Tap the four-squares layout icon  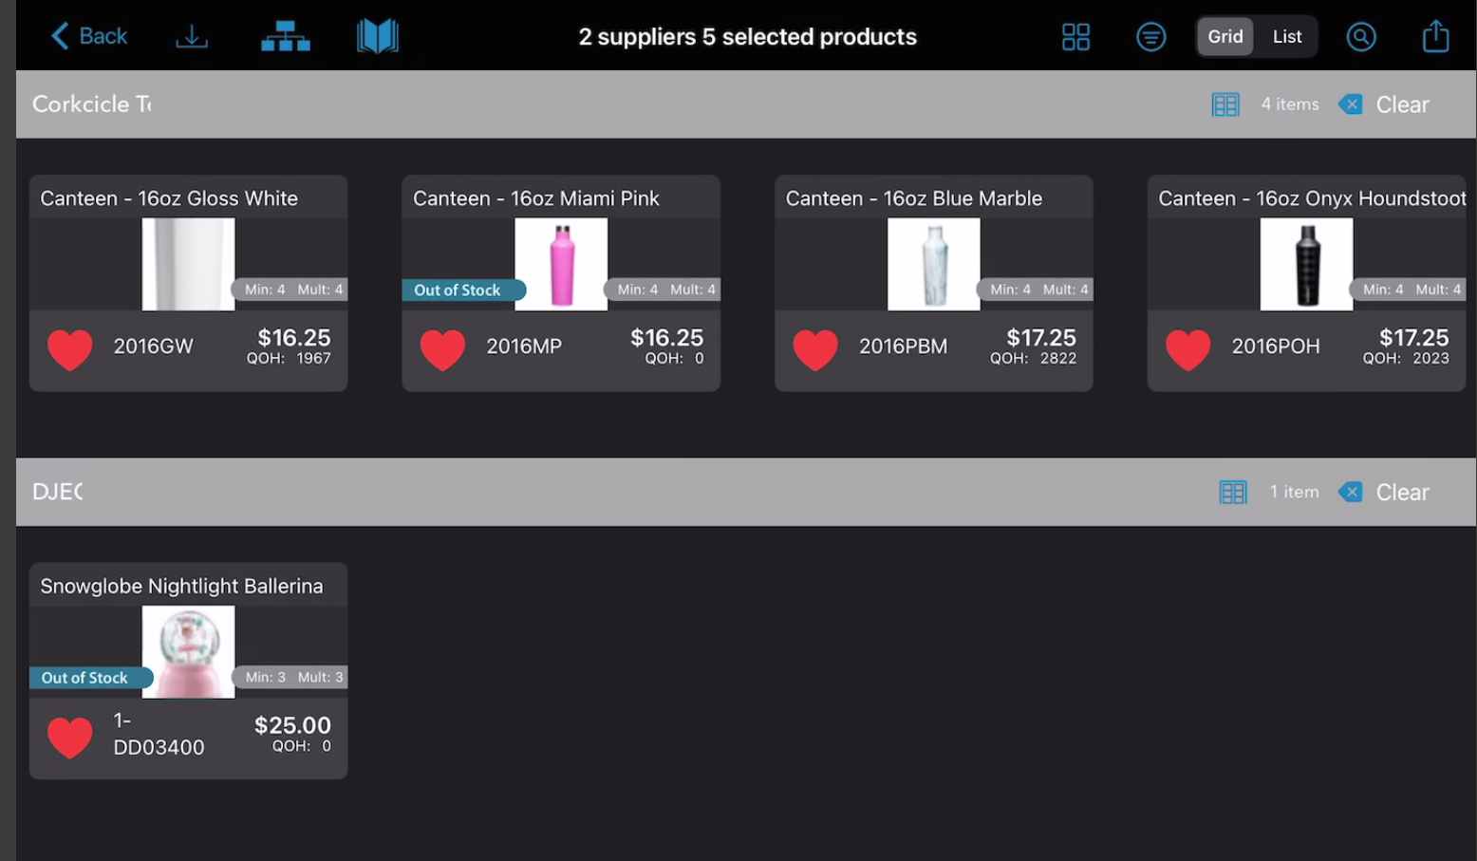tap(1075, 36)
